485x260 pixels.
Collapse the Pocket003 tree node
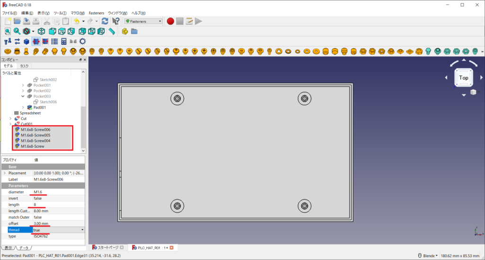point(23,96)
